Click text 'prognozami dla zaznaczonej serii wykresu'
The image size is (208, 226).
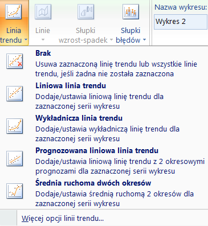click(105, 171)
